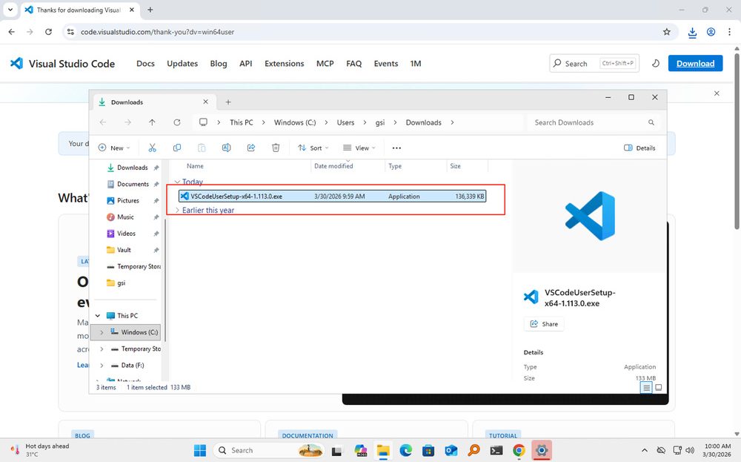Click the Rename icon in Explorer toolbar
The height and width of the screenshot is (462, 741).
pos(226,148)
